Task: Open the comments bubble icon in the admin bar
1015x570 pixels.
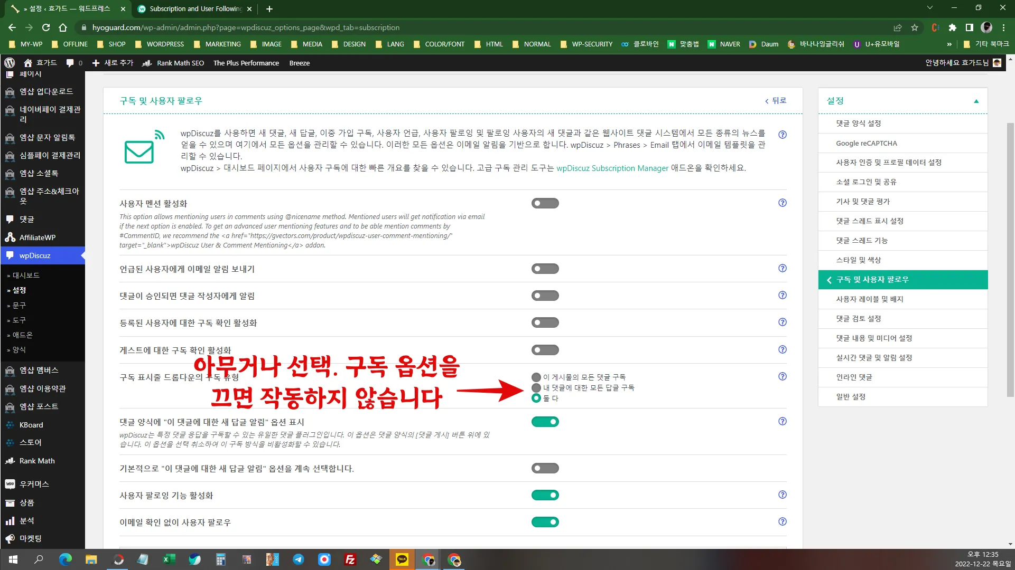Action: coord(70,63)
